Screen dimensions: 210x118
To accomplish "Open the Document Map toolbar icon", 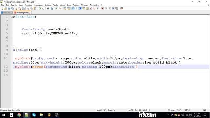I will 87,8.
